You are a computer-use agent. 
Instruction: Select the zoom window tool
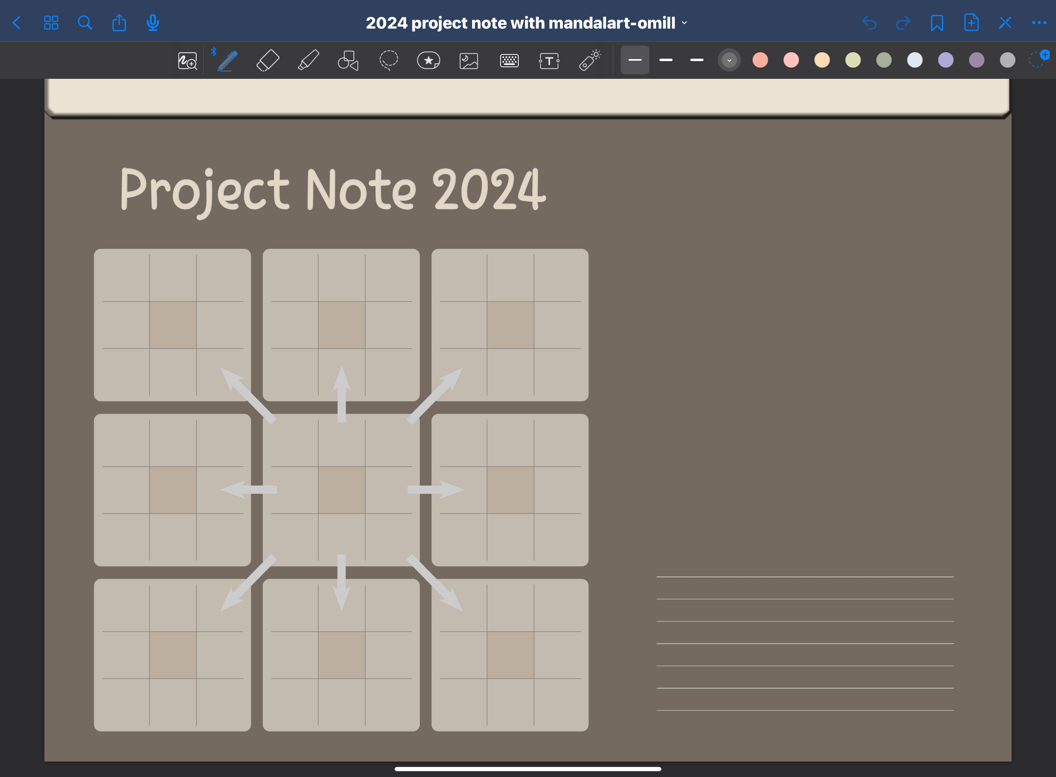tap(187, 61)
